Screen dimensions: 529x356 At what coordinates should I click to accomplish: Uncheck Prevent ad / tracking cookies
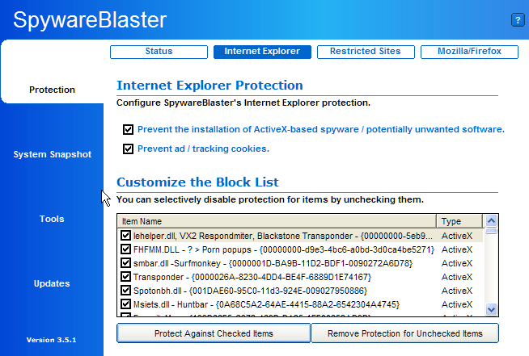pyautogui.click(x=128, y=149)
